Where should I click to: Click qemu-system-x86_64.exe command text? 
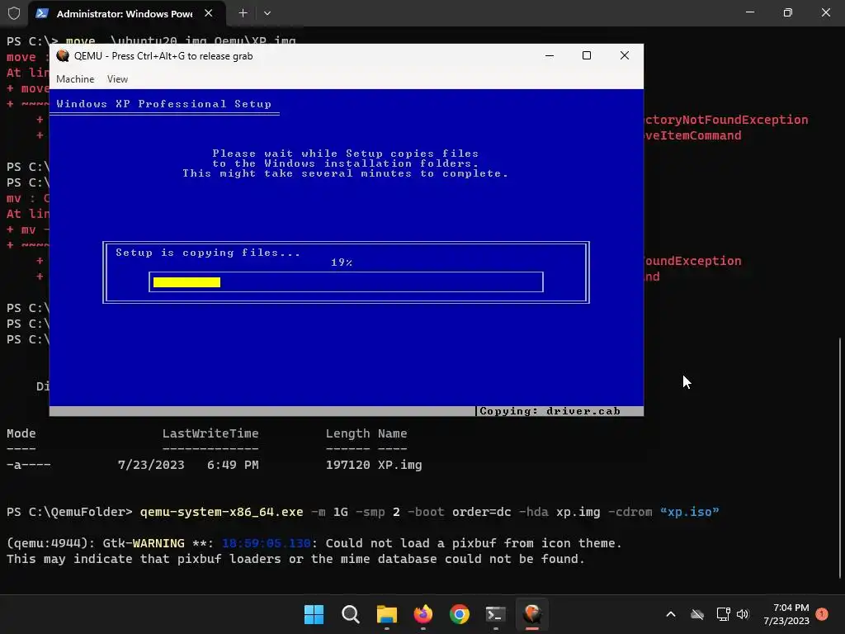pyautogui.click(x=221, y=512)
